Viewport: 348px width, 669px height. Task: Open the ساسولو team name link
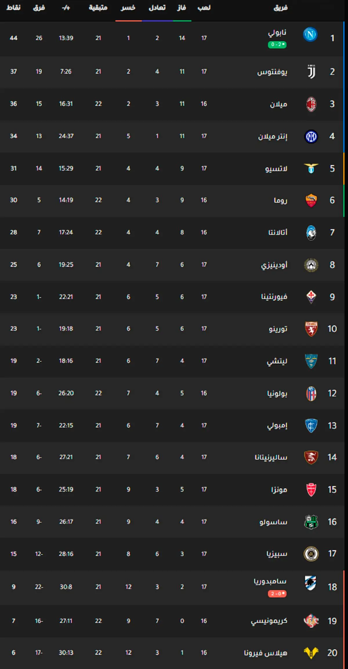coord(273,522)
